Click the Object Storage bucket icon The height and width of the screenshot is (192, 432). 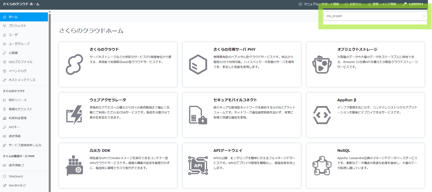pyautogui.click(x=322, y=64)
